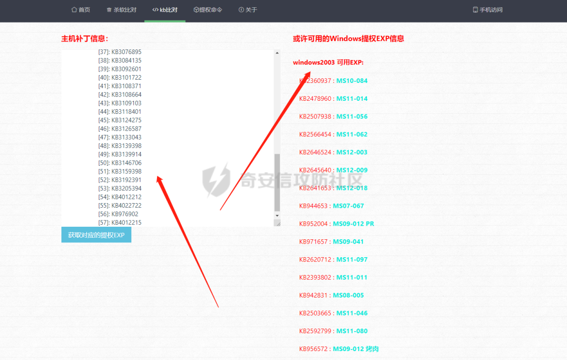Image resolution: width=567 pixels, height=360 pixels.
Task: Open the MS07-067 exploit link
Action: pyautogui.click(x=348, y=206)
